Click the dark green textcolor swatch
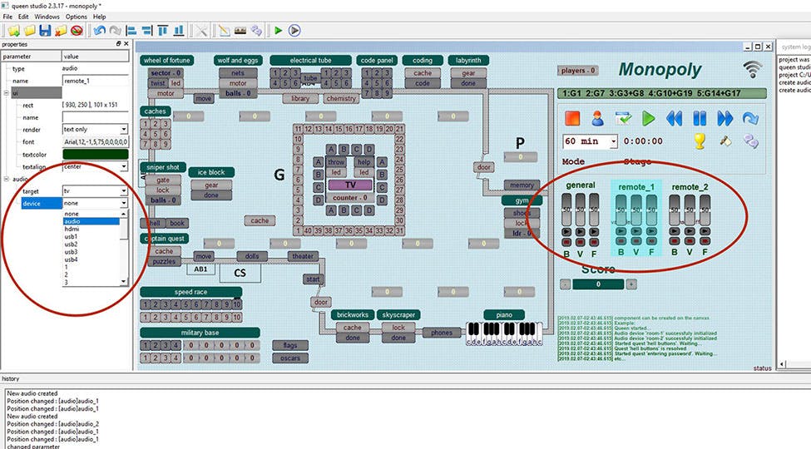The width and height of the screenshot is (811, 449). [x=96, y=154]
